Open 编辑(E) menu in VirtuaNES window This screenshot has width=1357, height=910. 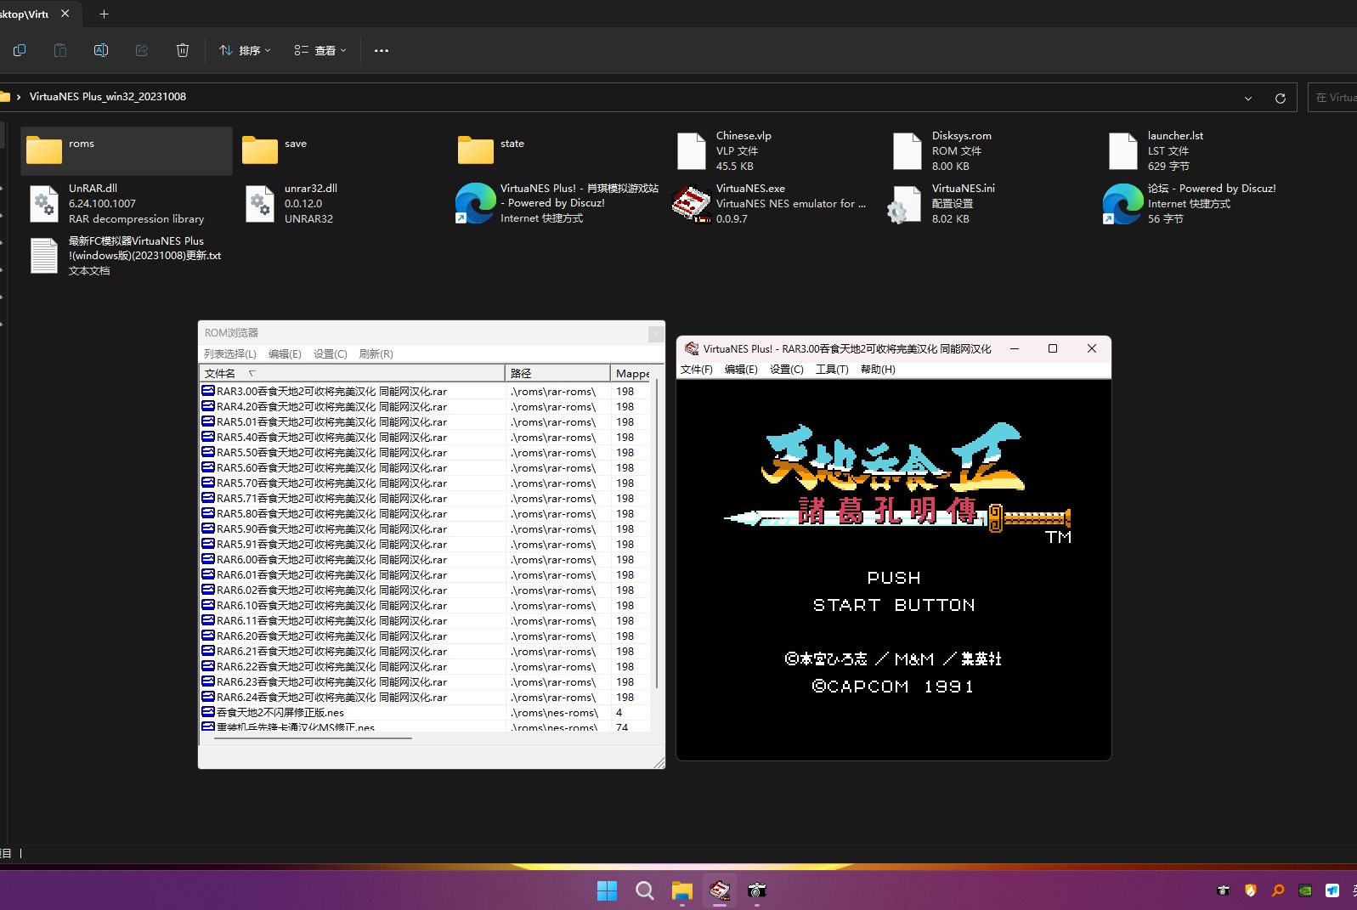tap(741, 369)
